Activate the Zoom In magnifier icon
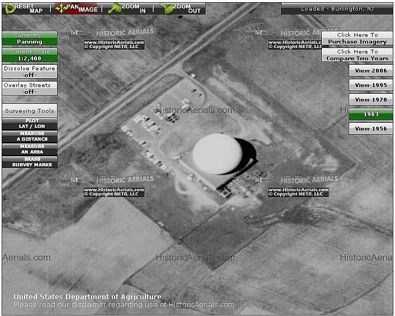The width and height of the screenshot is (395, 316). pyautogui.click(x=114, y=8)
